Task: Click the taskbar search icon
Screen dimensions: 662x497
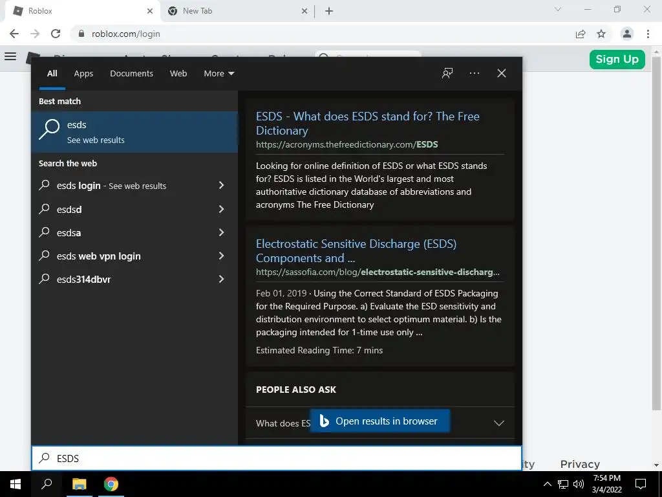Action: click(x=47, y=484)
